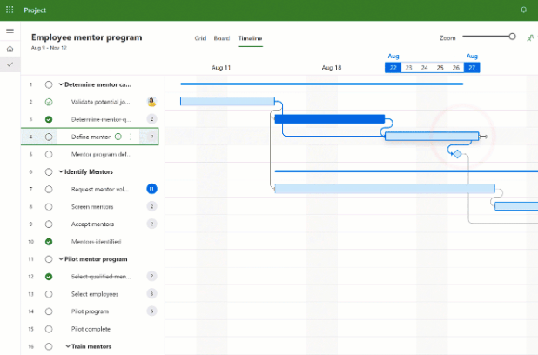Collapse the Pilot mentor program group
The width and height of the screenshot is (538, 355).
pyautogui.click(x=61, y=258)
